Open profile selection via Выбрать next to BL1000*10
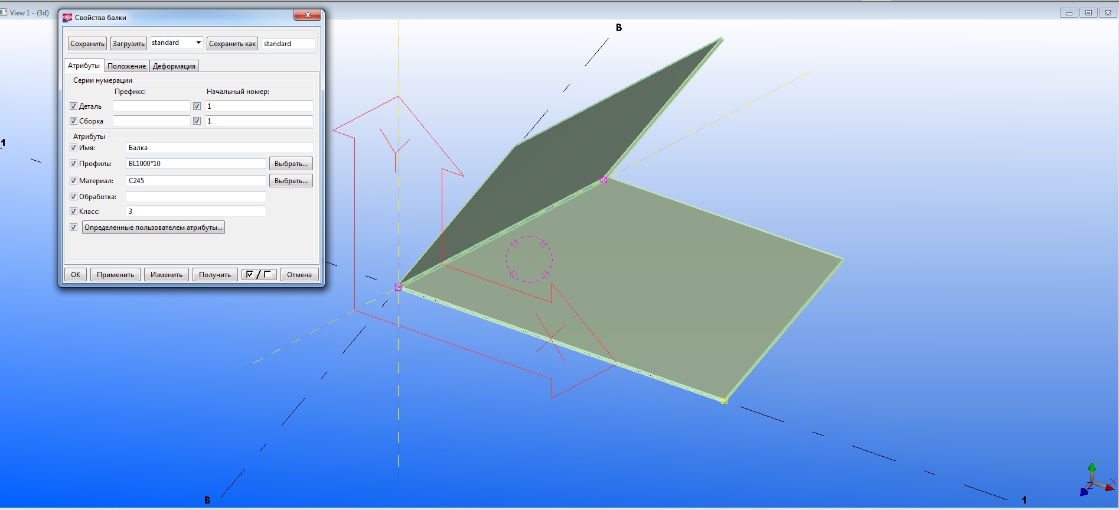The width and height of the screenshot is (1119, 510). point(291,164)
